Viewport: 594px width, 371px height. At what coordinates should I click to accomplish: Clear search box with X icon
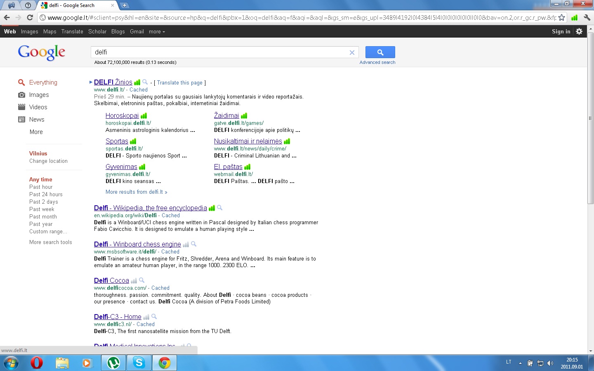352,52
